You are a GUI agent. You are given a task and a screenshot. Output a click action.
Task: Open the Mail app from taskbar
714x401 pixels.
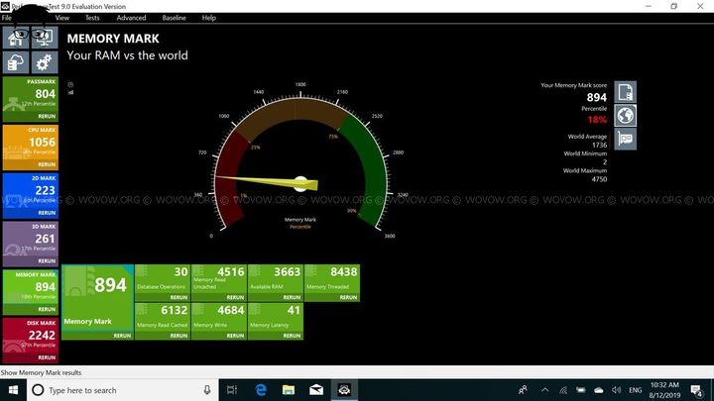click(317, 390)
